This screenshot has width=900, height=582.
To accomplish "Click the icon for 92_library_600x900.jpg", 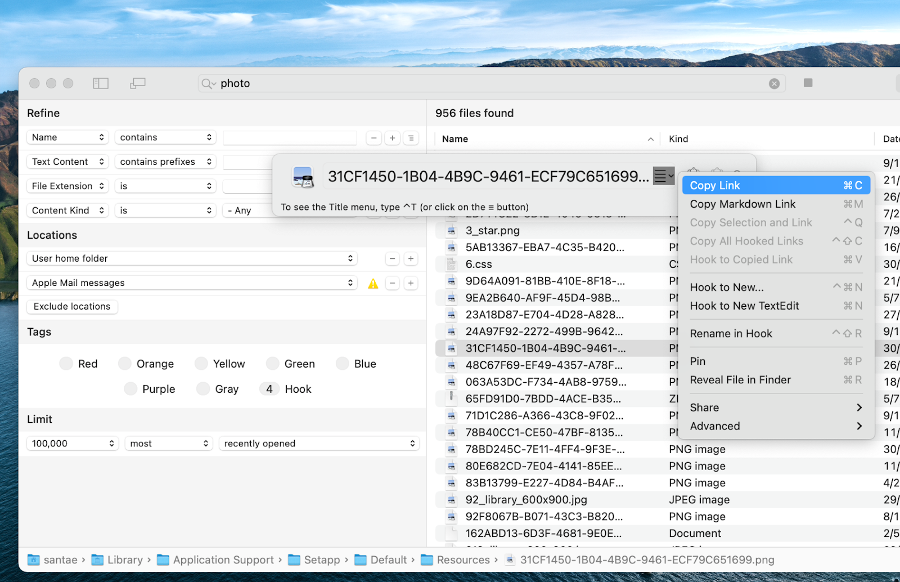I will coord(451,500).
